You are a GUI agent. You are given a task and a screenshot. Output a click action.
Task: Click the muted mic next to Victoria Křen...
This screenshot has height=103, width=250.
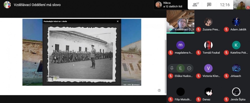pos(198,76)
